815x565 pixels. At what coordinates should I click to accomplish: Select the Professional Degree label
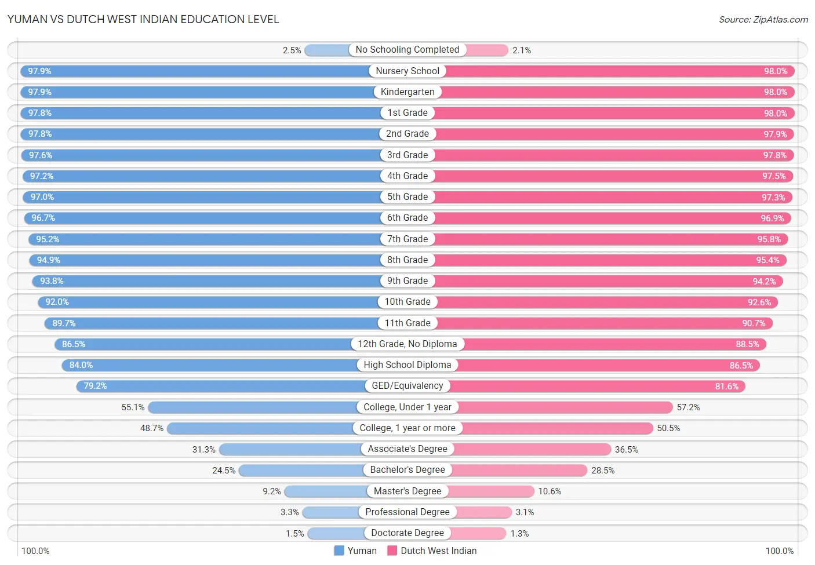(x=407, y=512)
